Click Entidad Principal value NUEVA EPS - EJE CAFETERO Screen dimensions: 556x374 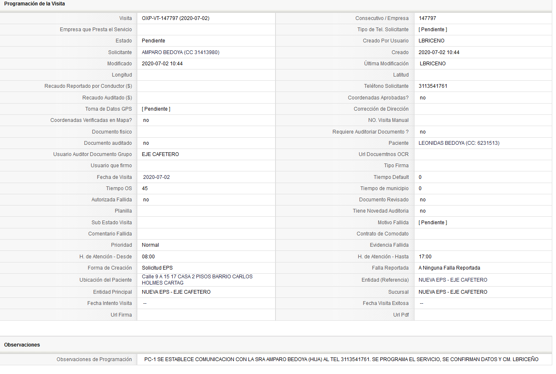point(176,292)
